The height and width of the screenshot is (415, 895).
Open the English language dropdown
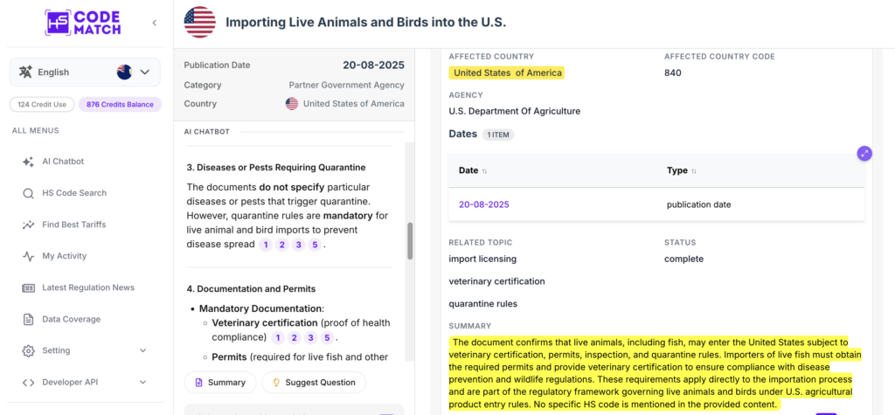point(85,72)
